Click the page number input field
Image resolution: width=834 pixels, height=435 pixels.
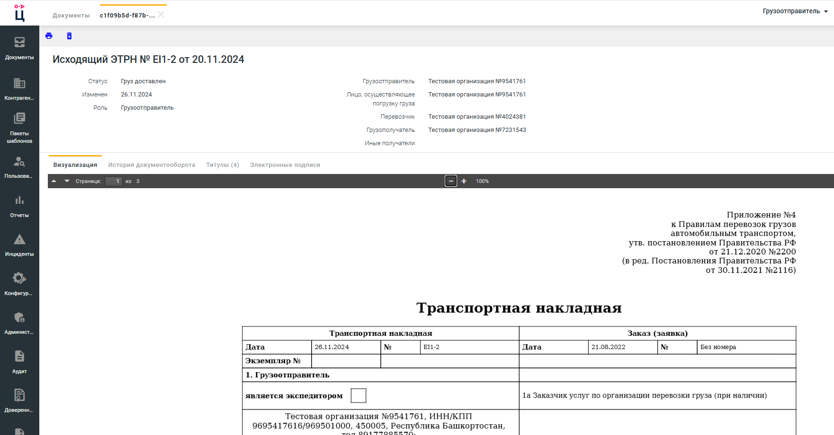[x=113, y=181]
